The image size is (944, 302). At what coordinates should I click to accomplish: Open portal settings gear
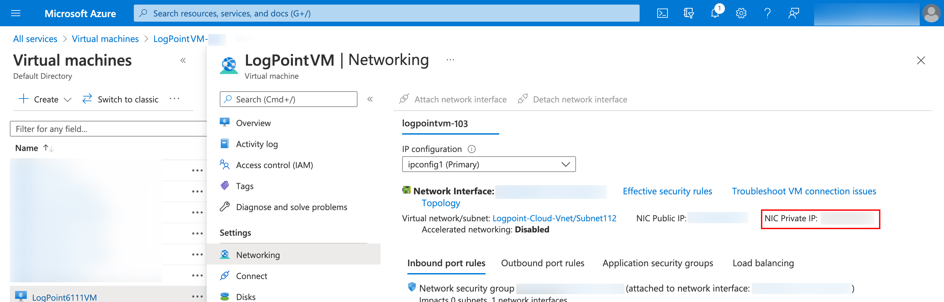pos(741,13)
